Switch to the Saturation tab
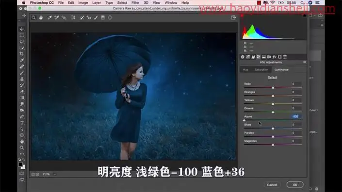This screenshot has width=342, height=192. (261, 70)
